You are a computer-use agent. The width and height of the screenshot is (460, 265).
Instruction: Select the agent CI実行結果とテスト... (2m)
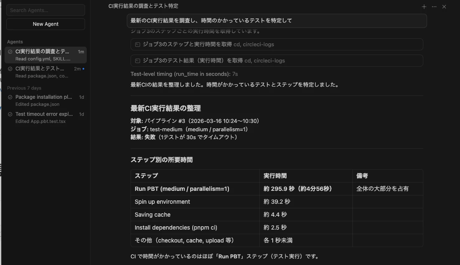click(46, 72)
